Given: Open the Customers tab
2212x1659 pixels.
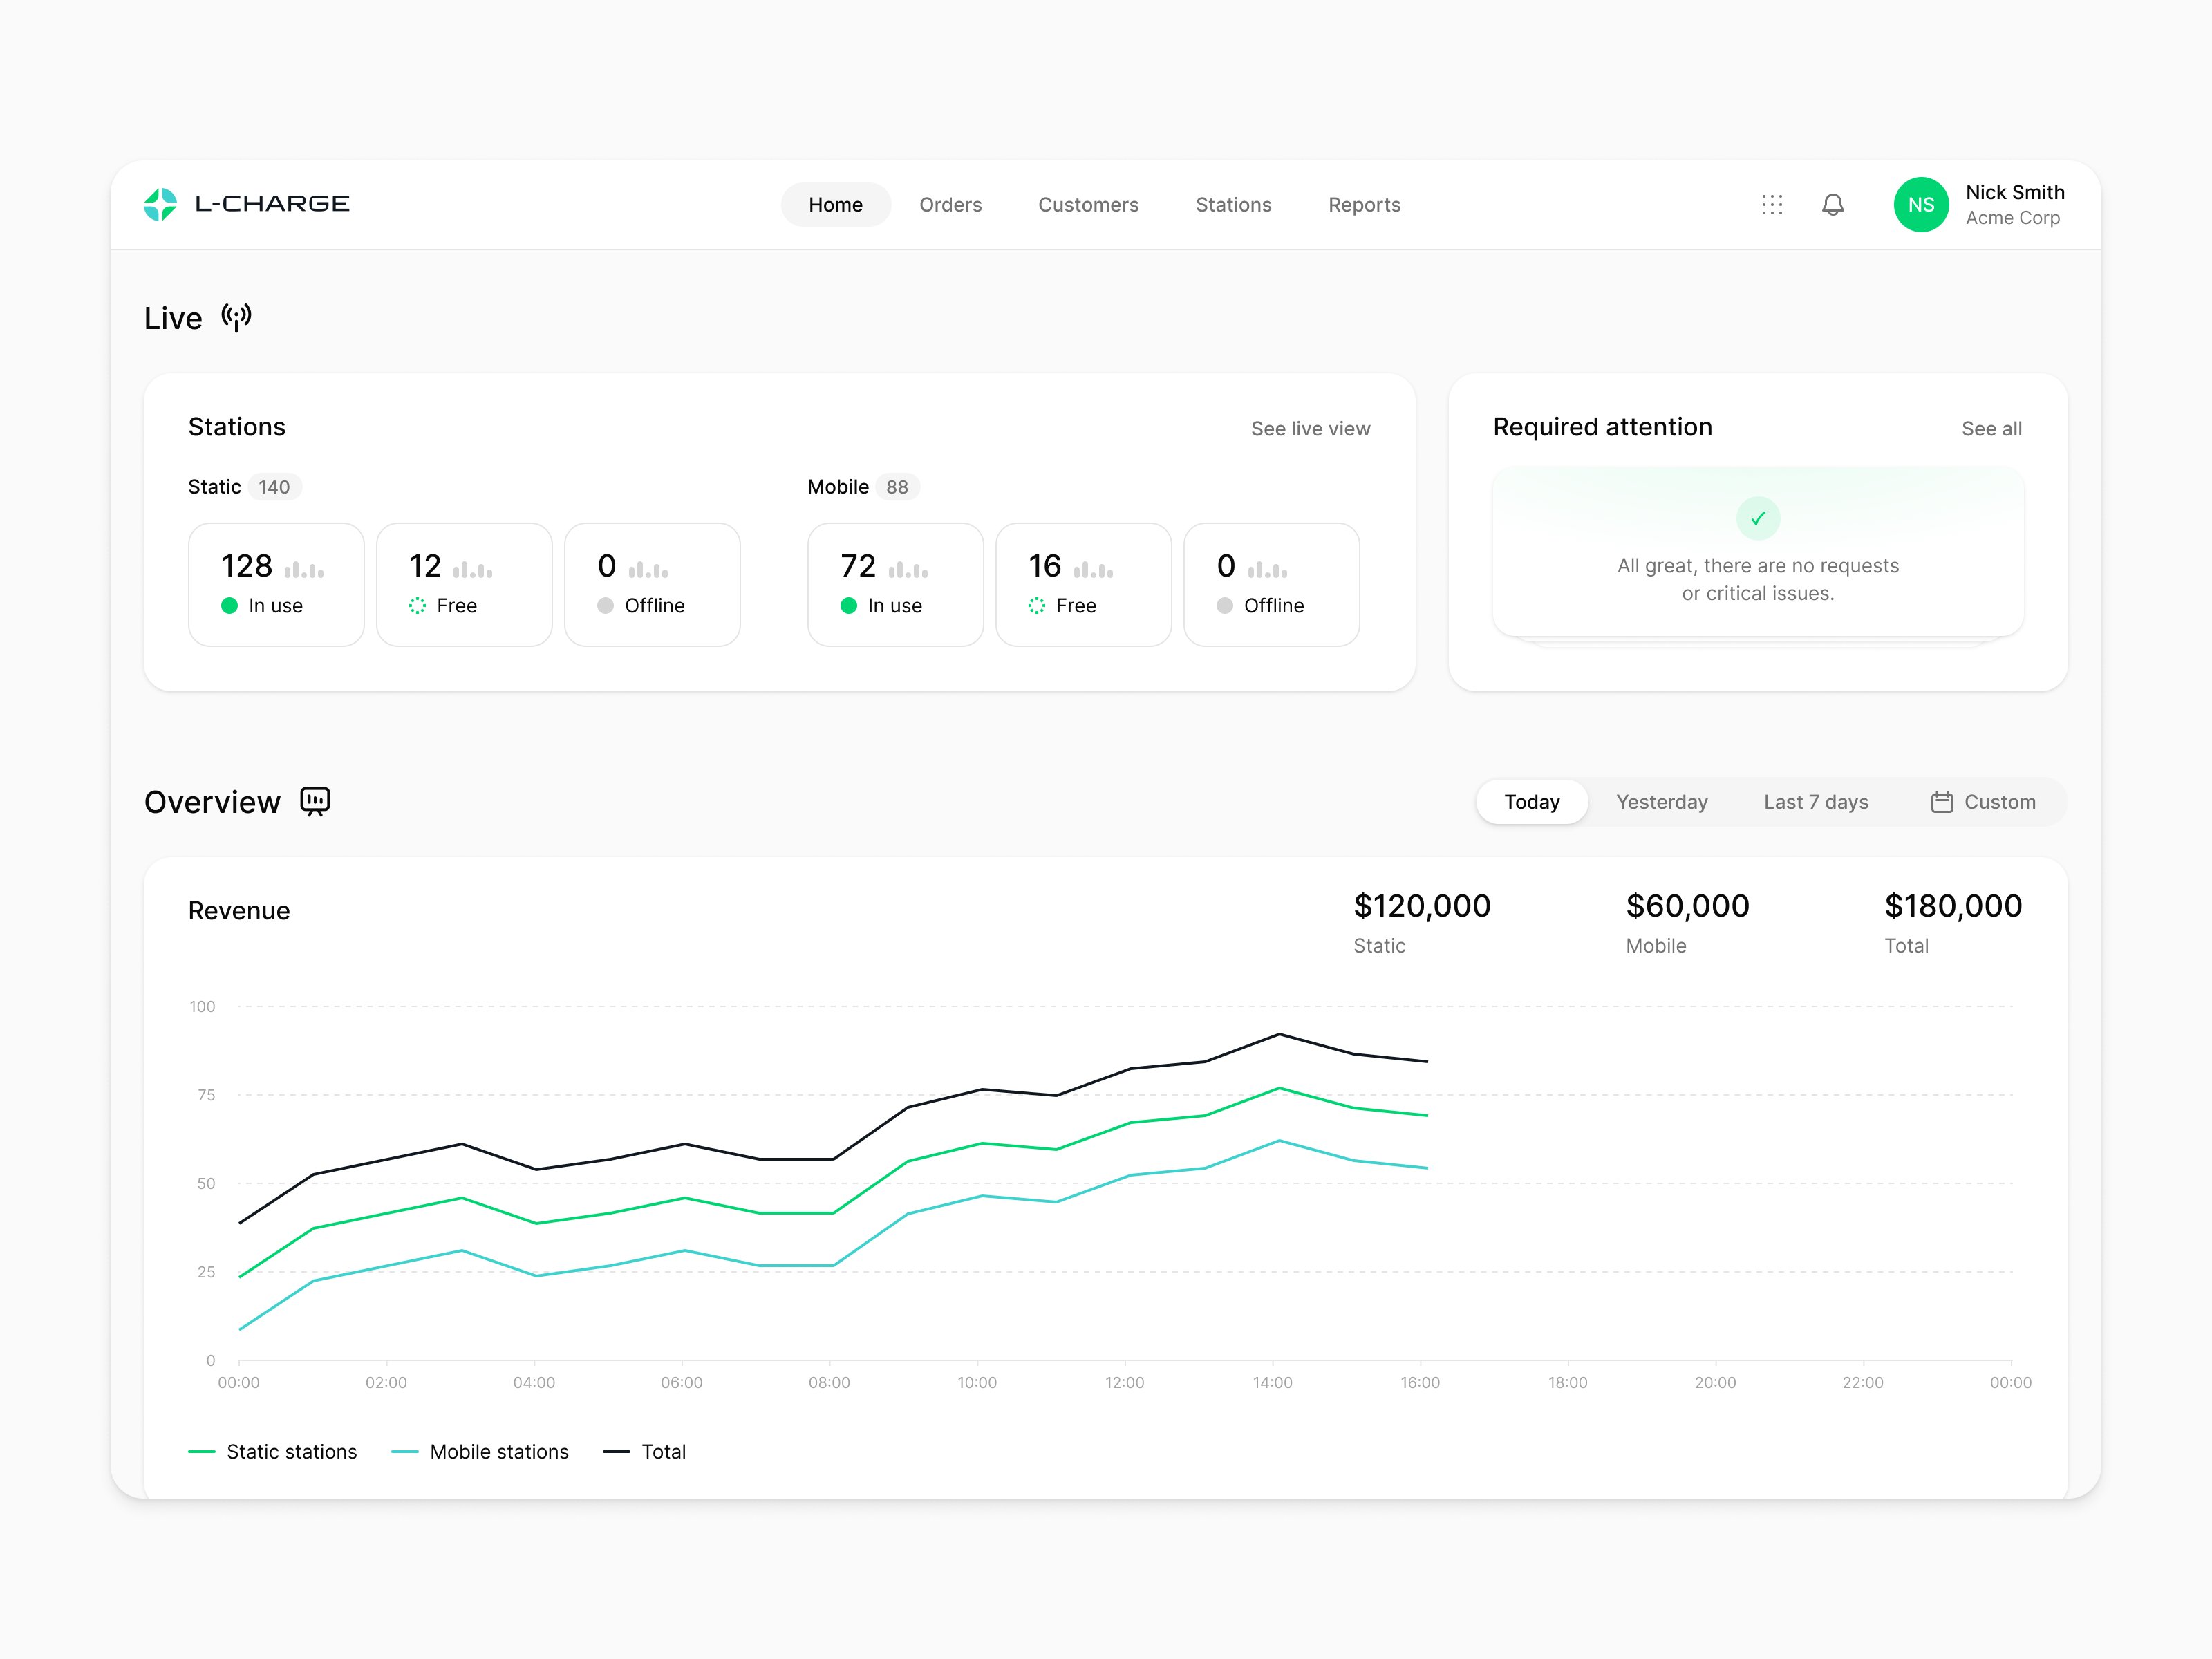Looking at the screenshot, I should [1088, 205].
